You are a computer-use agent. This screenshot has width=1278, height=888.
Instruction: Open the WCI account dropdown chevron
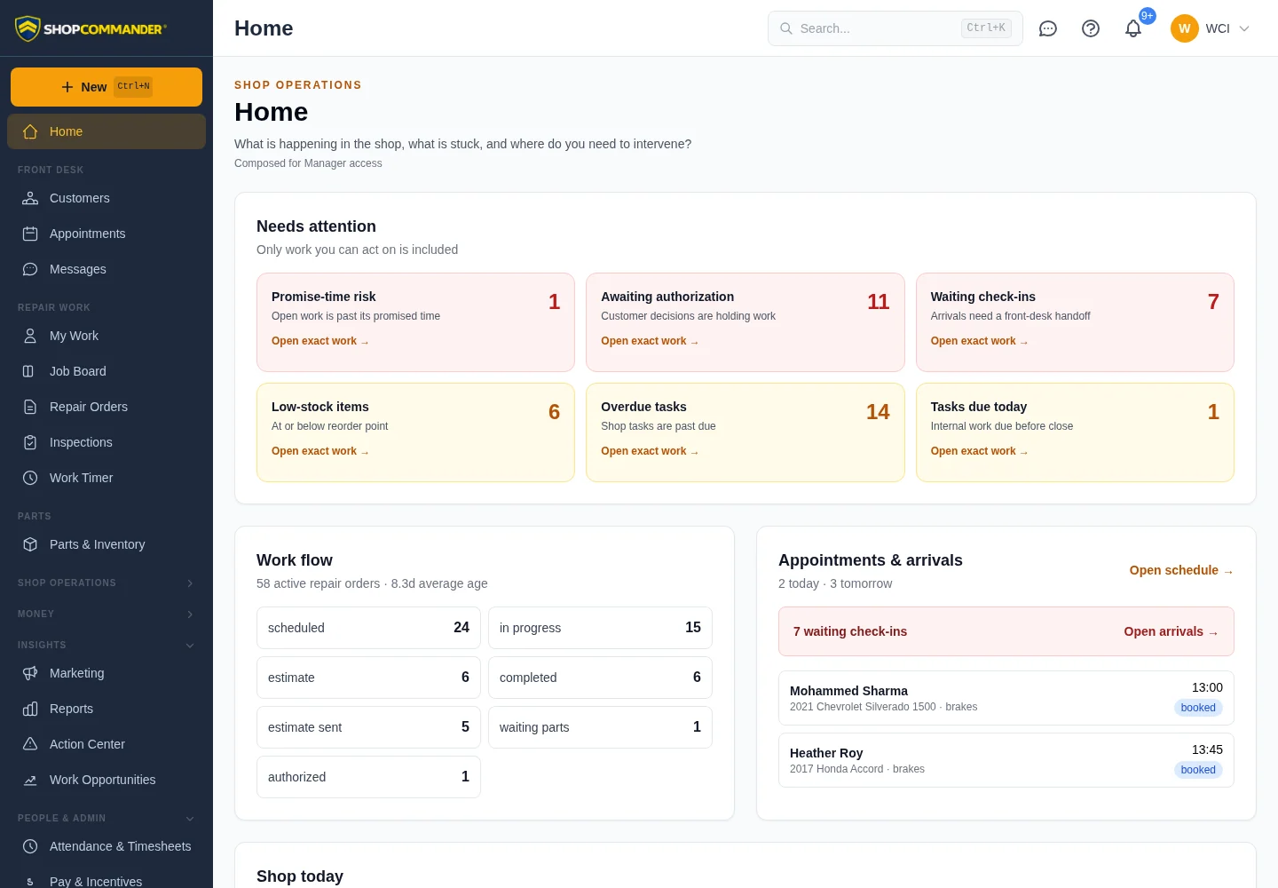(1244, 28)
